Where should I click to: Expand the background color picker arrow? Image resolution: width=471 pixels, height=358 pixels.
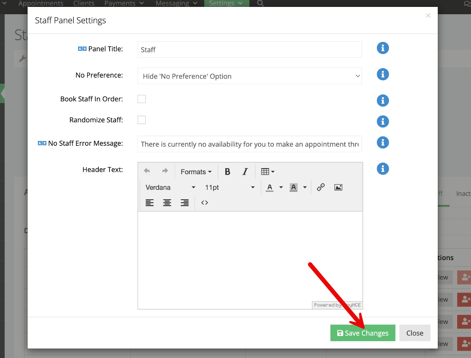pyautogui.click(x=305, y=187)
